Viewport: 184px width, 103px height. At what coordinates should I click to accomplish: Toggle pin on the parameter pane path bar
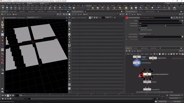click(180, 14)
